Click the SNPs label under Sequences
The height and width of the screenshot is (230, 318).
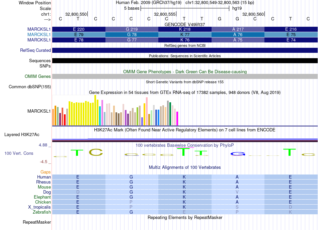click(x=45, y=66)
